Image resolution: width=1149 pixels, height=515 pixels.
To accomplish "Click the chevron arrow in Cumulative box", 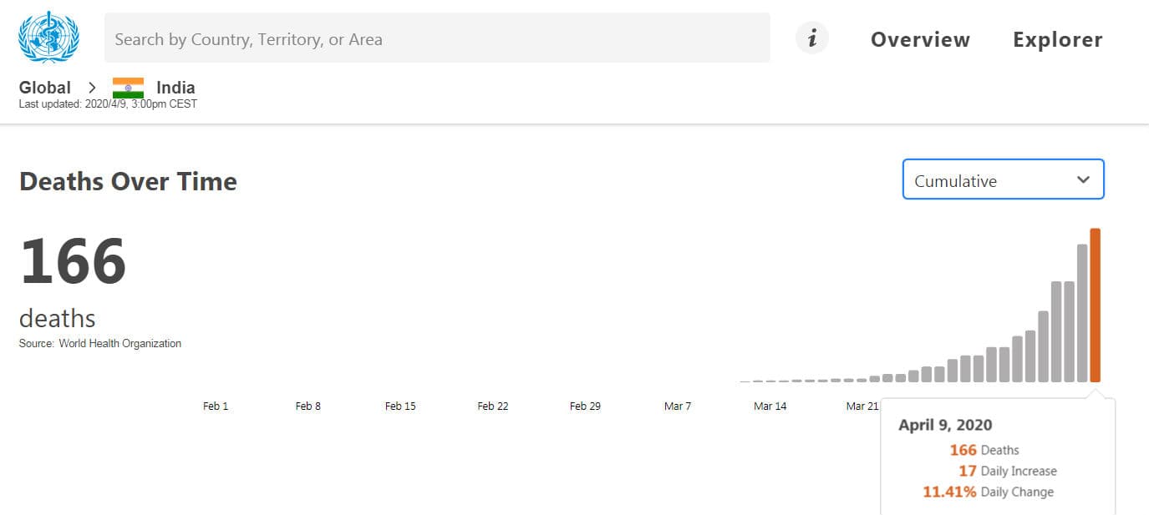I will click(x=1083, y=180).
